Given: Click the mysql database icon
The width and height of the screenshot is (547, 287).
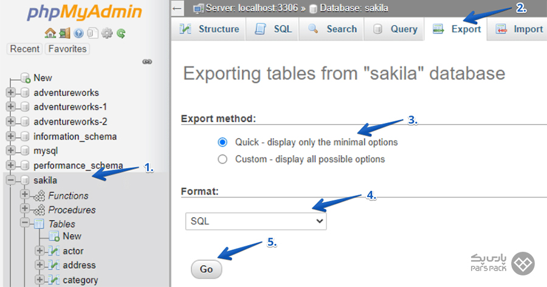Looking at the screenshot, I should pyautogui.click(x=25, y=151).
